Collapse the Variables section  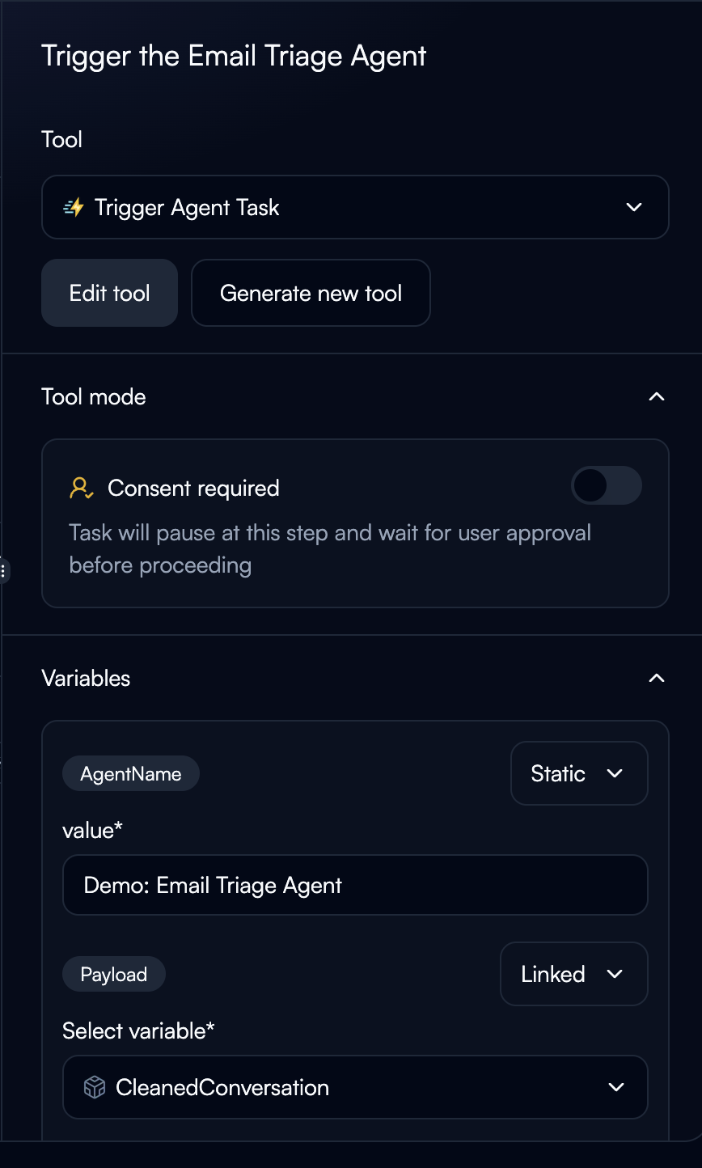pyautogui.click(x=656, y=678)
